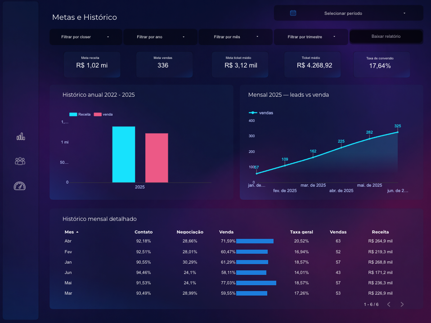Click the 20,52% Taxa geral cell
This screenshot has height=323, width=431.
point(301,241)
